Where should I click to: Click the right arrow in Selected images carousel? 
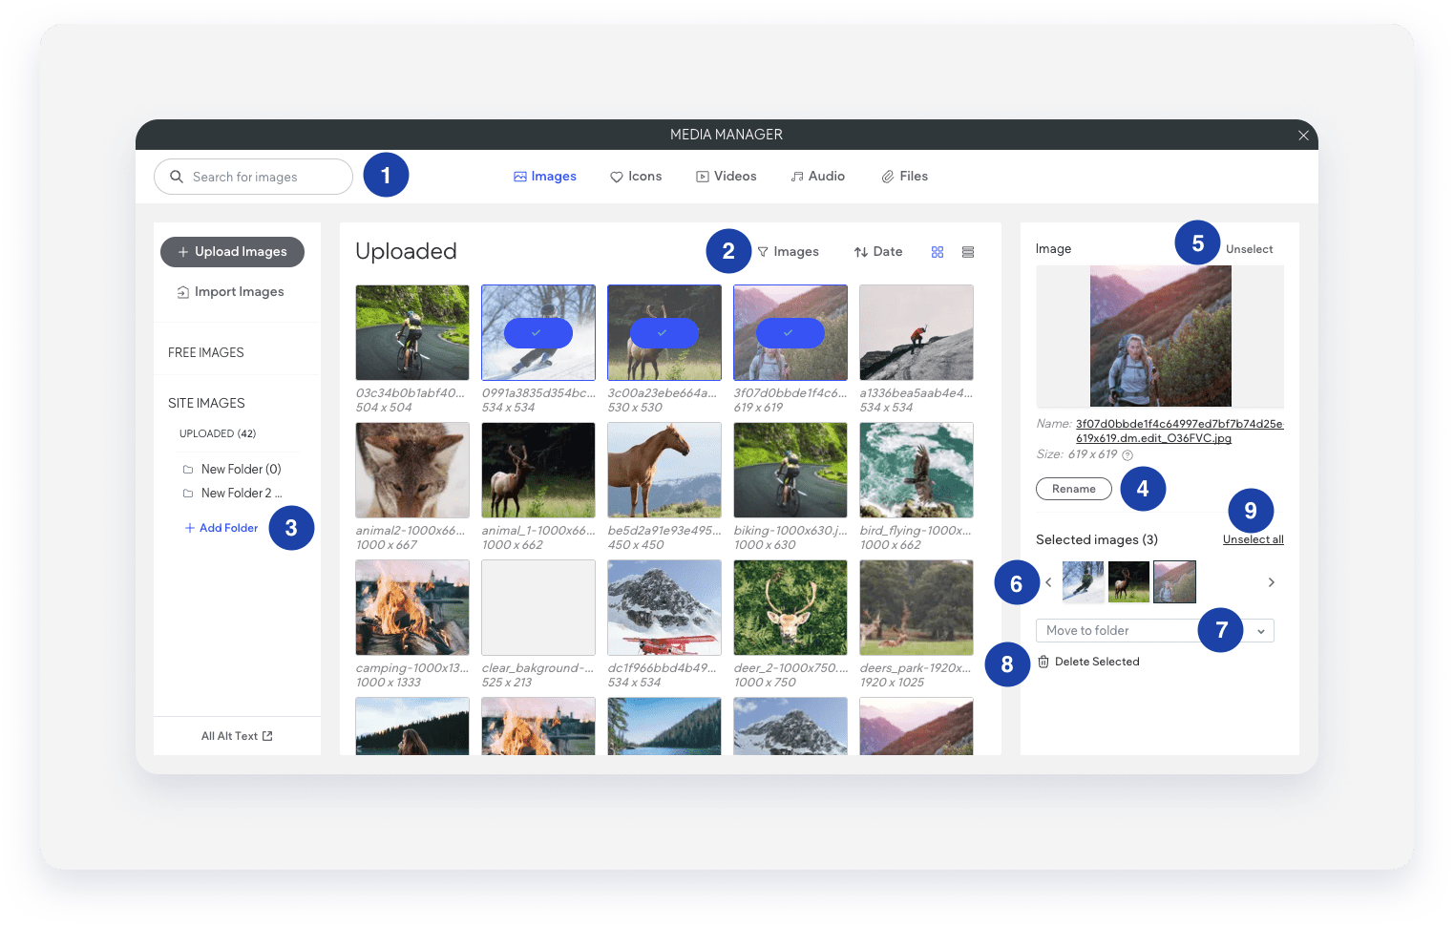tap(1271, 581)
